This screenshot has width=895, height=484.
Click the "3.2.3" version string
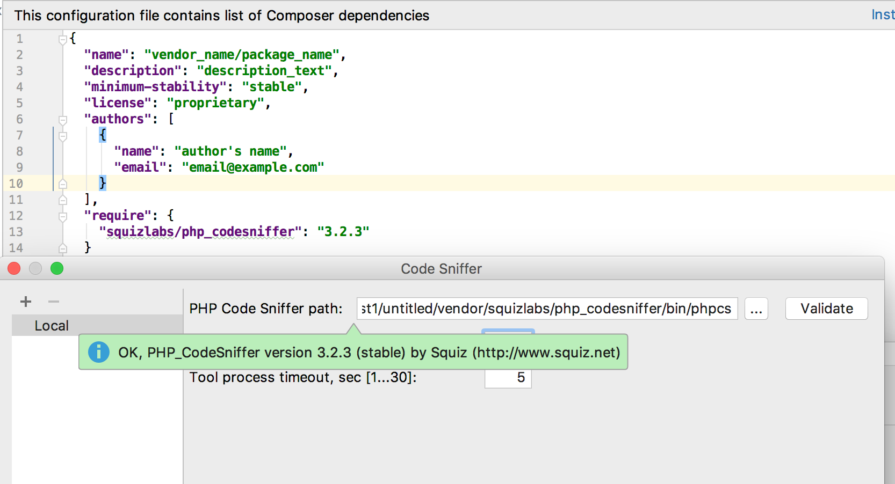point(343,232)
